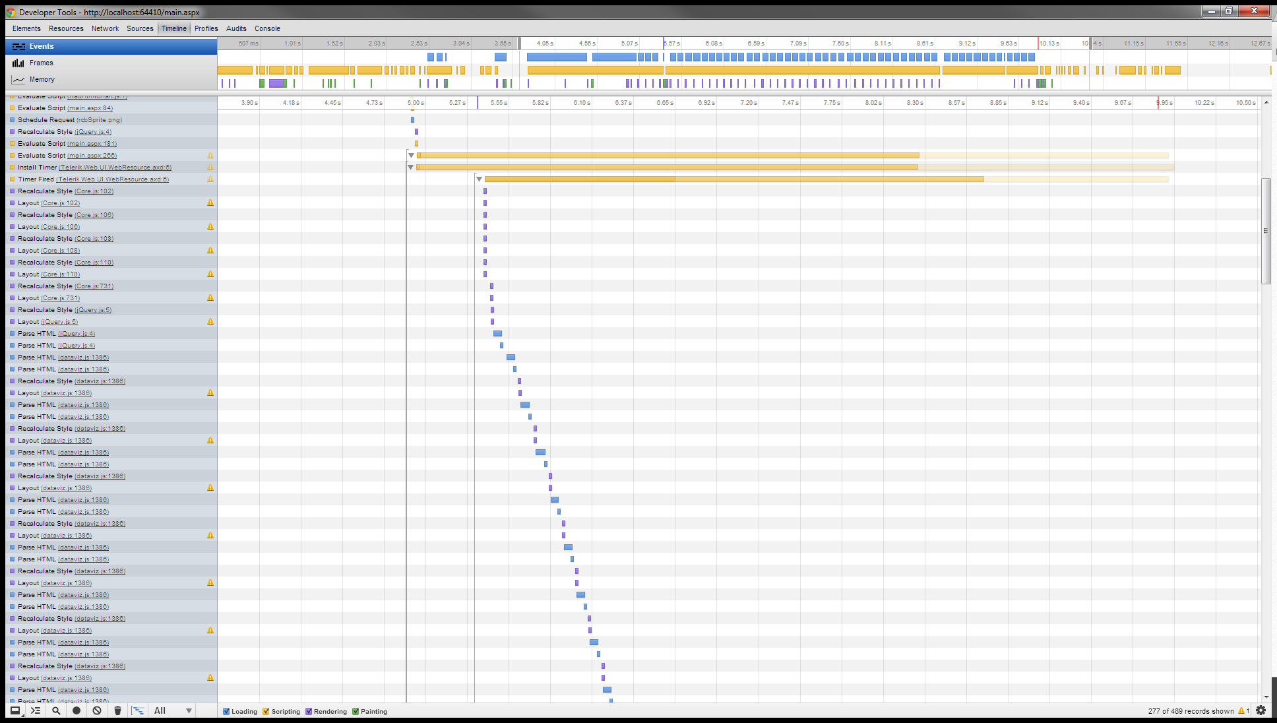
Task: Collapse the Install Timer record triangle
Action: (x=410, y=168)
